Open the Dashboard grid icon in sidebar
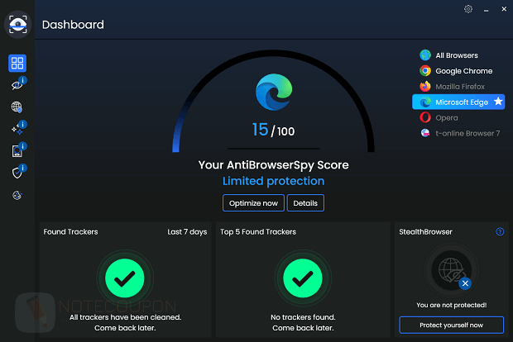Image resolution: width=513 pixels, height=342 pixels. coord(17,63)
